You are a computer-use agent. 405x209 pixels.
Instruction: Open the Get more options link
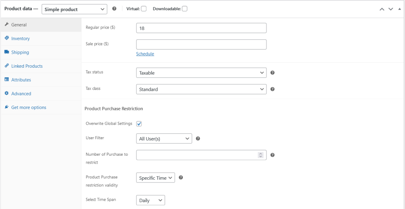click(x=29, y=107)
